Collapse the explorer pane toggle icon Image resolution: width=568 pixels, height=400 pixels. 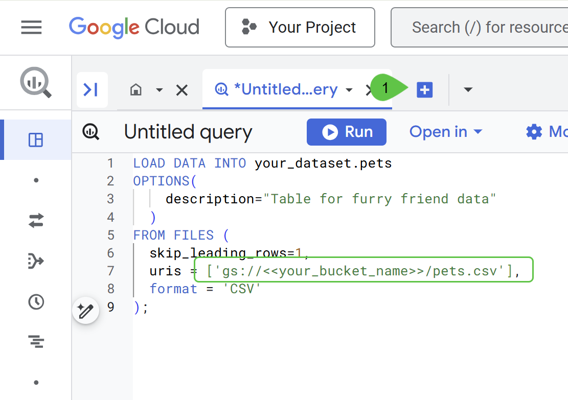tap(92, 90)
